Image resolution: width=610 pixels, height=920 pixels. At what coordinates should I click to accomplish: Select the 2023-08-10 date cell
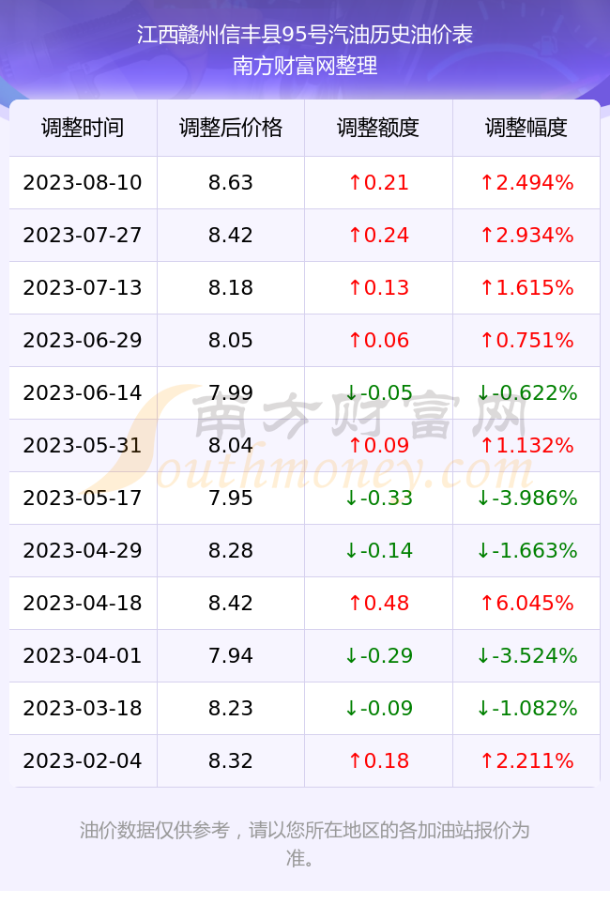click(x=83, y=182)
